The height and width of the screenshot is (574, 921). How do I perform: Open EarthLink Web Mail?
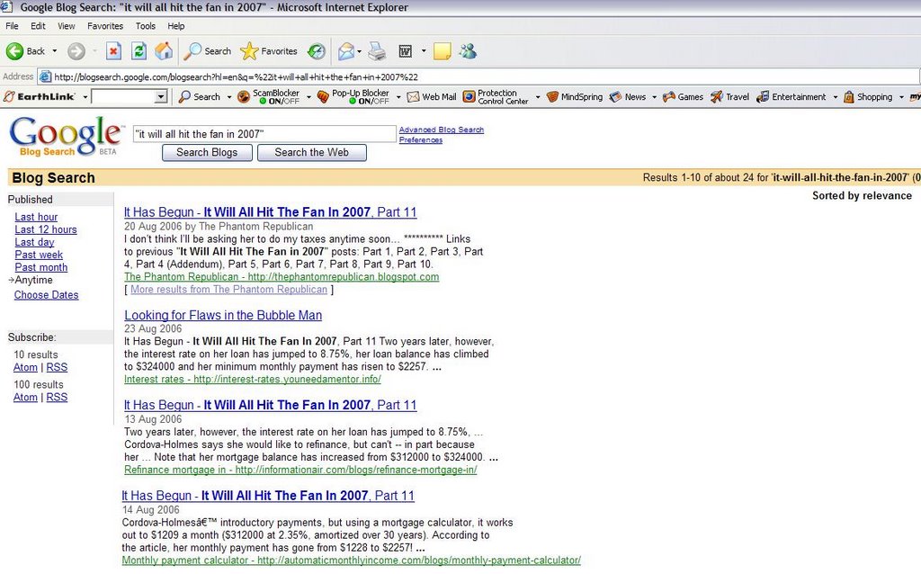coord(432,97)
